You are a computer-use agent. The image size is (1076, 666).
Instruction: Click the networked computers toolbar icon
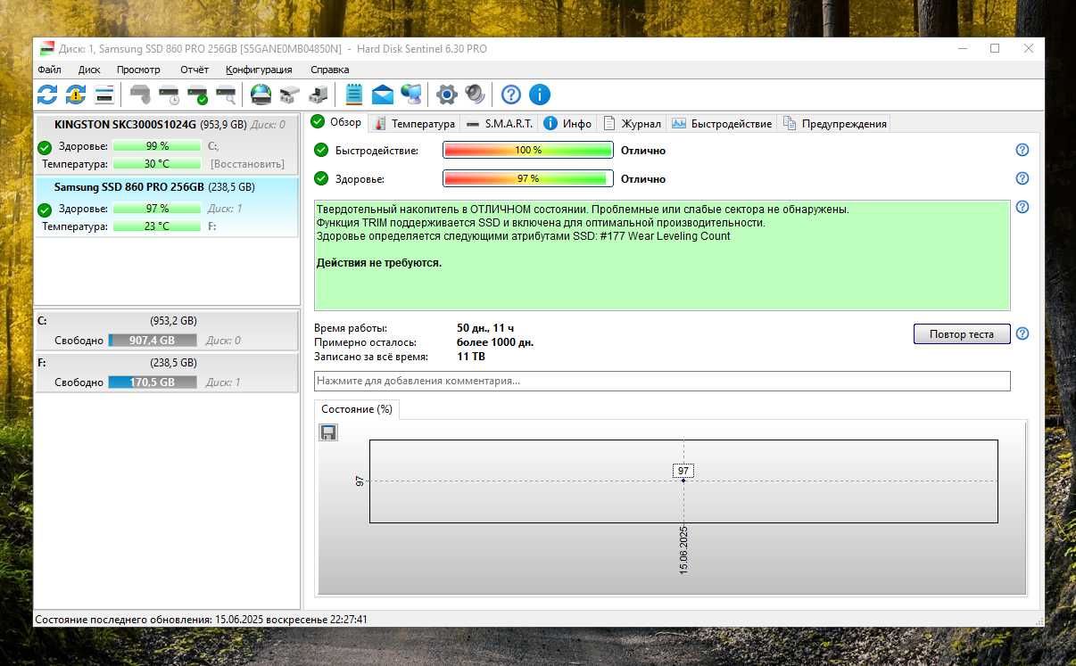click(x=411, y=94)
